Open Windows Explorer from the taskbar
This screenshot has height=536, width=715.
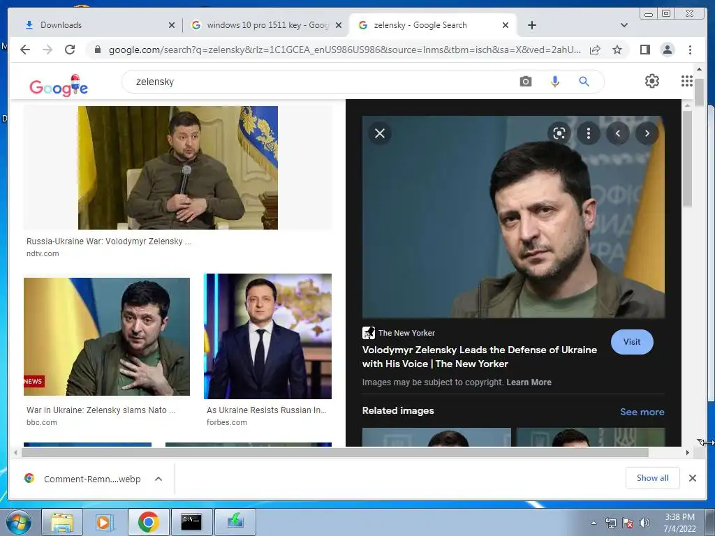point(62,522)
